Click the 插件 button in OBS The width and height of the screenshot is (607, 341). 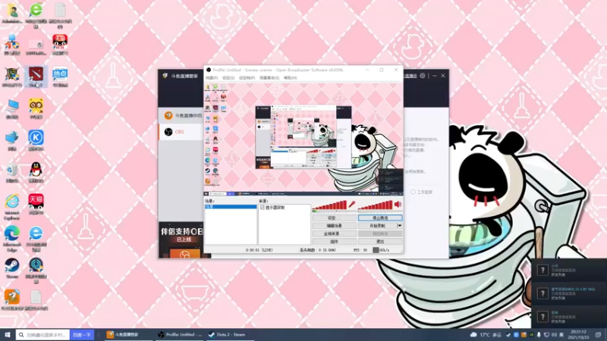click(x=334, y=241)
